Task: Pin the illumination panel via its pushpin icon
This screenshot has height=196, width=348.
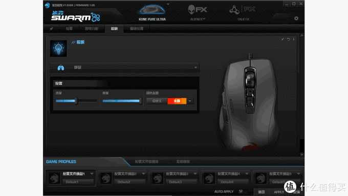Action: (x=282, y=39)
